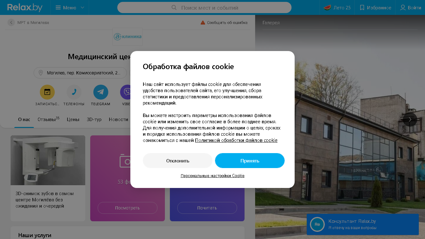Click the Галерея heading

pos(271,23)
